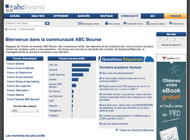
Task: Open the Premium menu item
Action: pyautogui.click(x=175, y=16)
